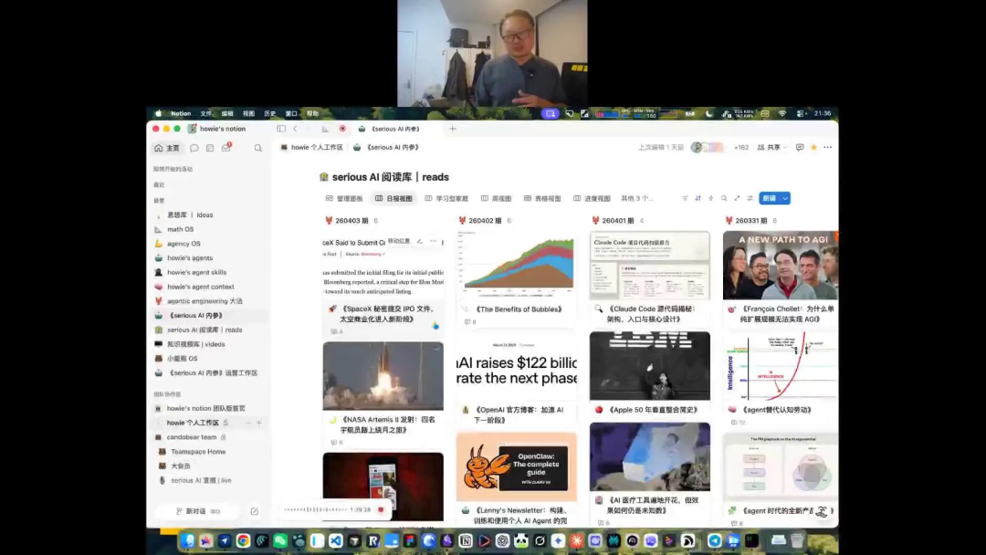Open the Trash in the Dock

pos(797,540)
